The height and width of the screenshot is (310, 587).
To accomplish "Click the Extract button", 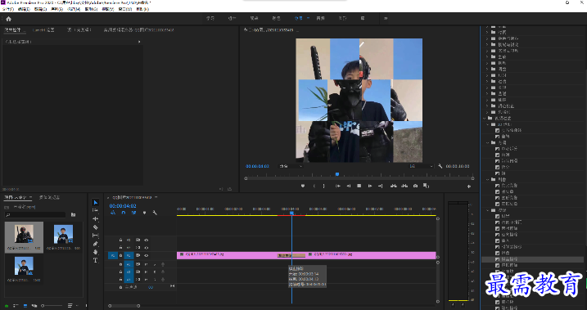I will [x=404, y=186].
